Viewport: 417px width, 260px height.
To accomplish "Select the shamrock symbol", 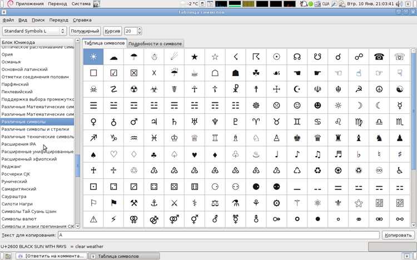I will (256, 73).
